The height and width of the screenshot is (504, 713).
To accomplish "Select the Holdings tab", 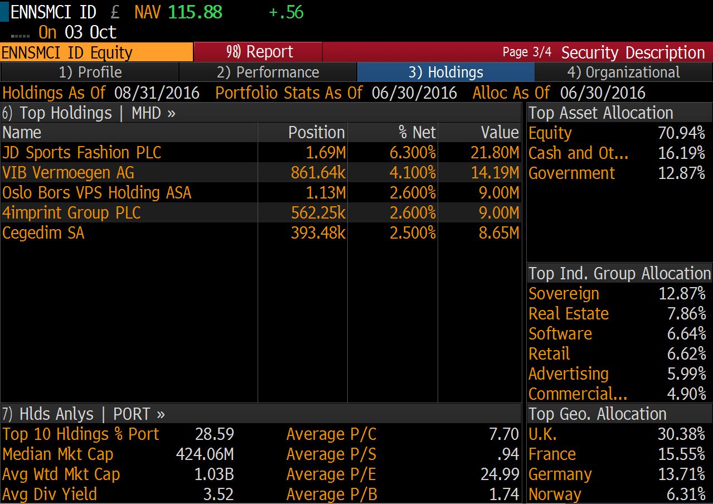I will coord(445,72).
